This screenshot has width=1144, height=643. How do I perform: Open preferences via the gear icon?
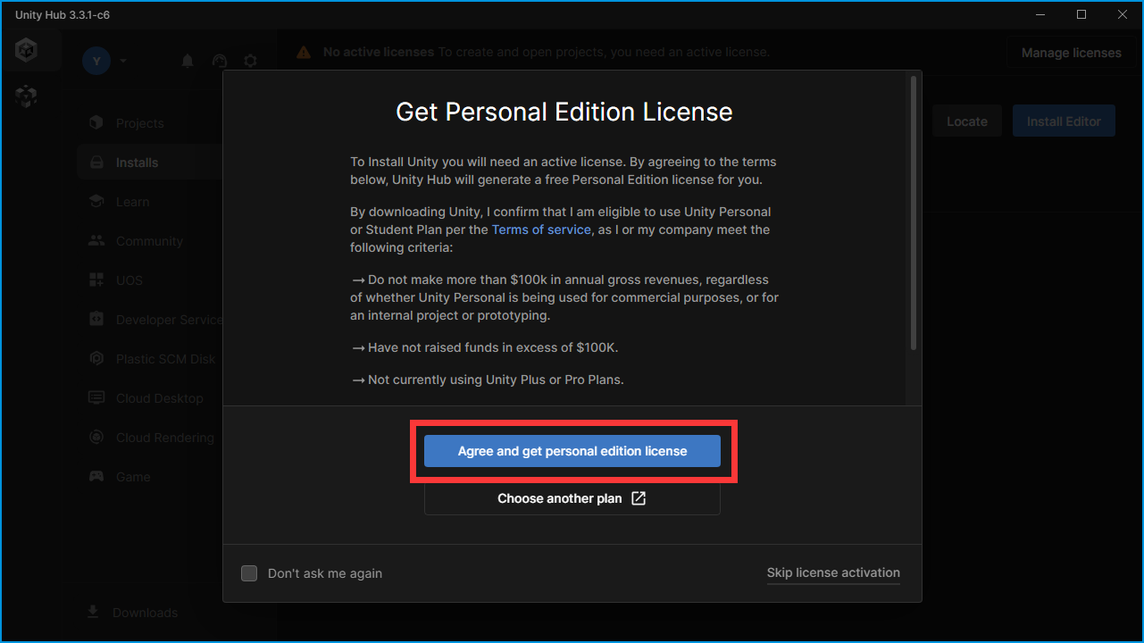click(250, 61)
